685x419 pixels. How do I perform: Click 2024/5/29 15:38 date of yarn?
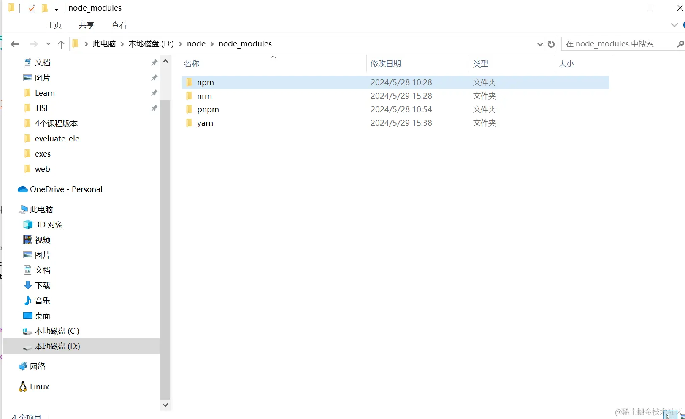tap(401, 123)
